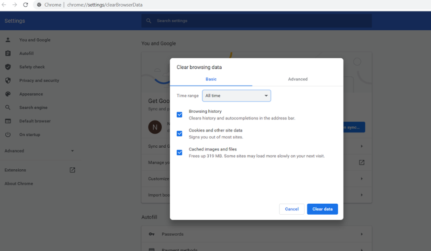This screenshot has height=251, width=431.
Task: Open You and Google in sidebar
Action: 35,40
